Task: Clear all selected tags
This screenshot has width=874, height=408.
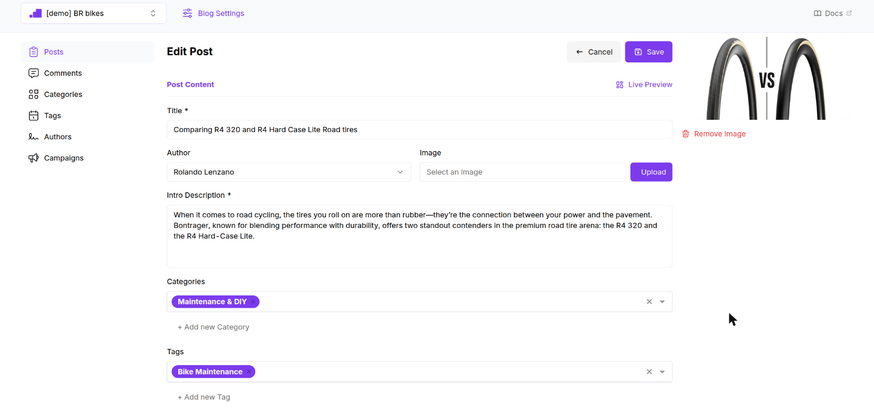Action: 649,372
